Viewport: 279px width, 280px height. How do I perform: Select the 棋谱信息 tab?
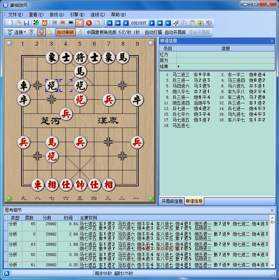[194, 201]
